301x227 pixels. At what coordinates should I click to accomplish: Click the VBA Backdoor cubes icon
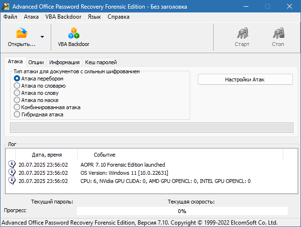74,33
